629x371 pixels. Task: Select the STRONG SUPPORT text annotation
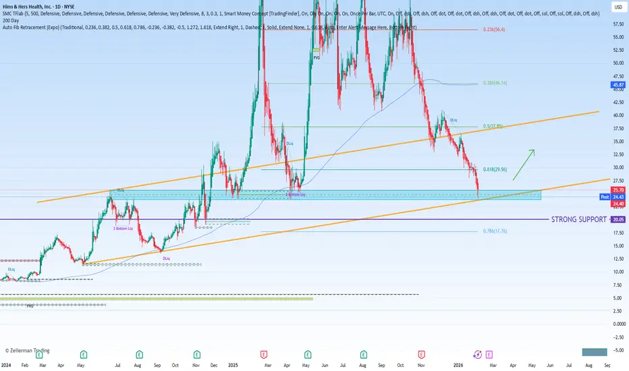click(578, 219)
